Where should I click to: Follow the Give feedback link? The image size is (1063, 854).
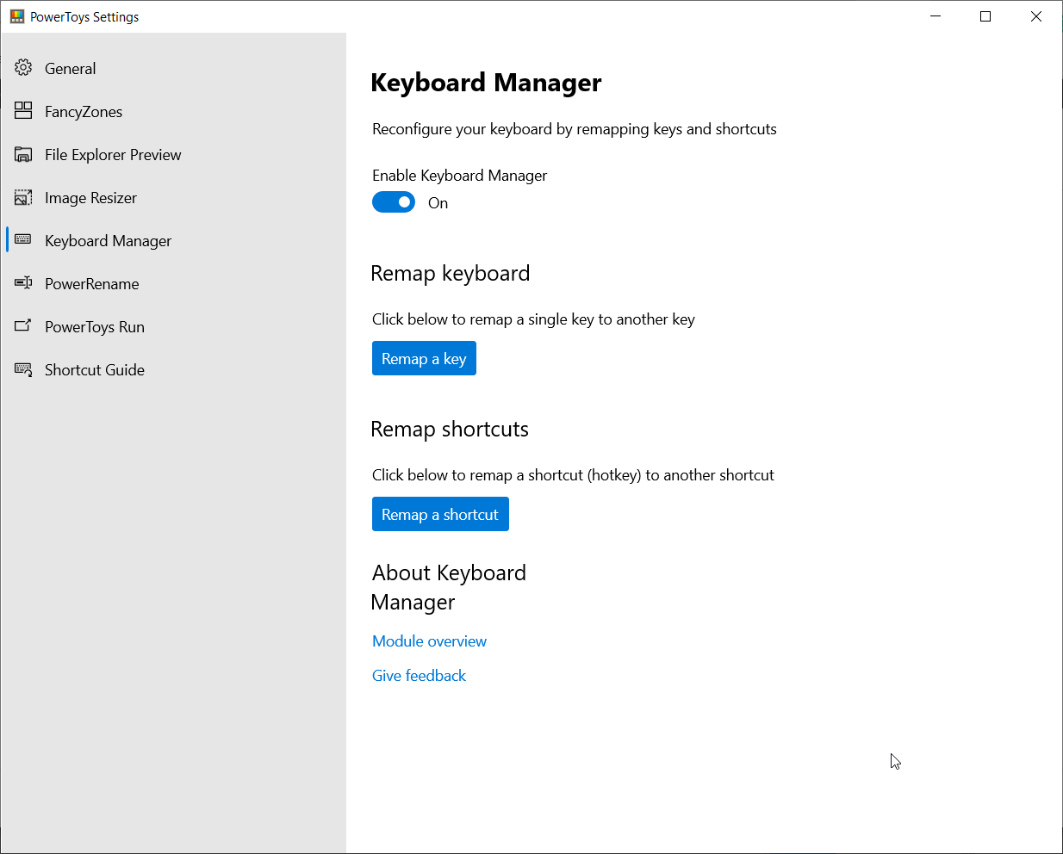419,676
